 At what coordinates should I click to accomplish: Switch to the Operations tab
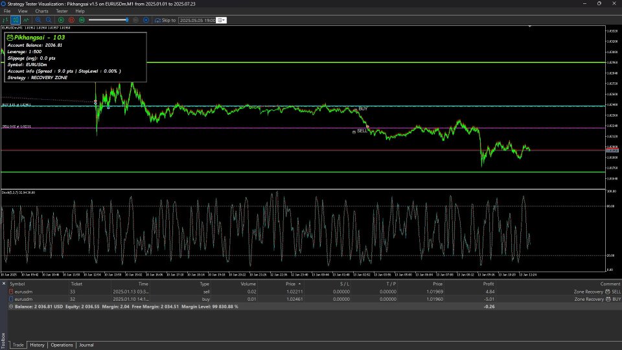point(62,345)
